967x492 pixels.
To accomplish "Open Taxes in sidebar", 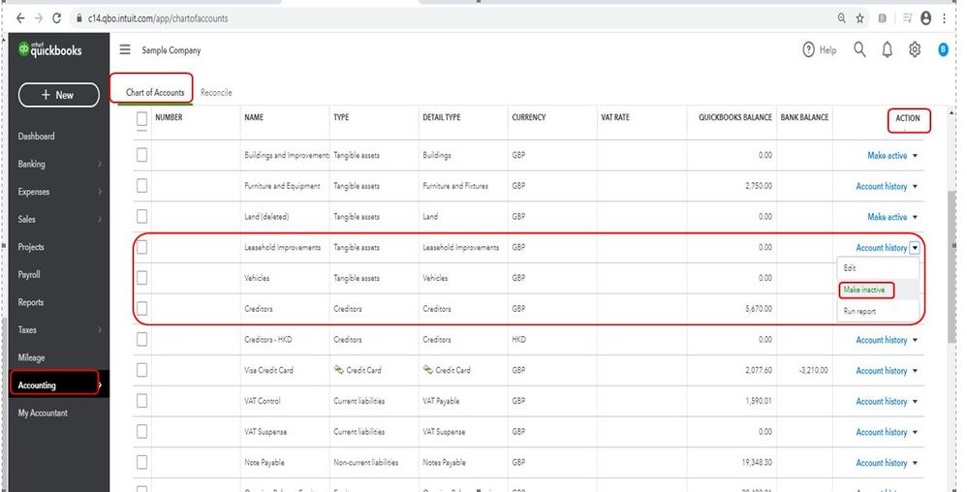I will 27,330.
